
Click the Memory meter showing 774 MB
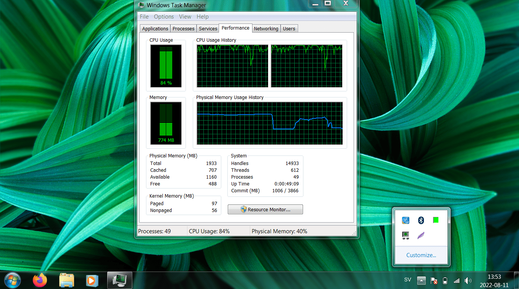(166, 123)
